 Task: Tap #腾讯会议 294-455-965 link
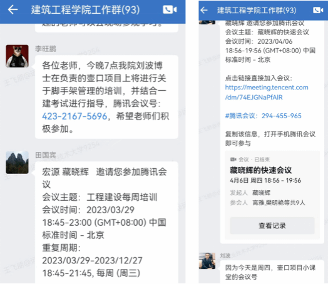click(263, 116)
